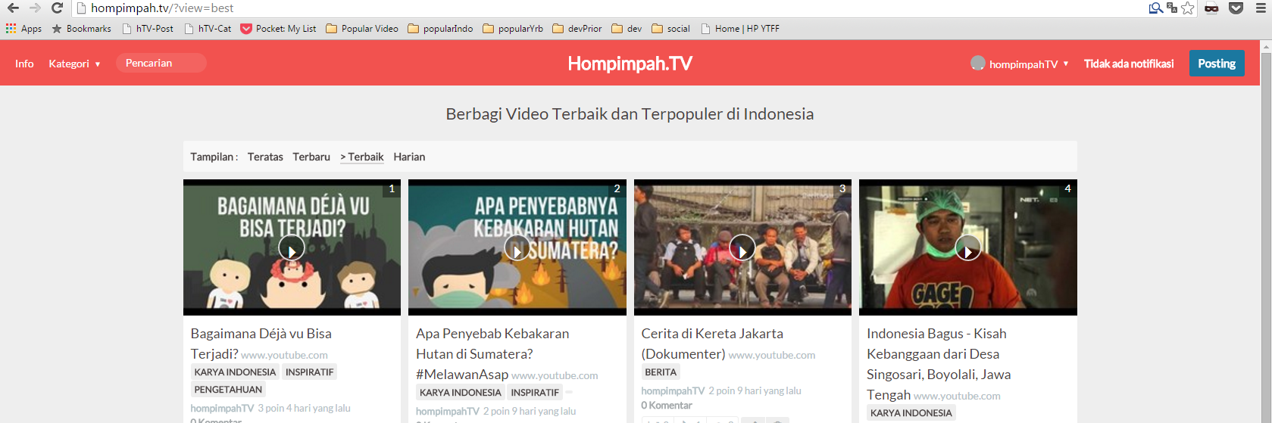Bookmark this page with the star icon

(1188, 8)
